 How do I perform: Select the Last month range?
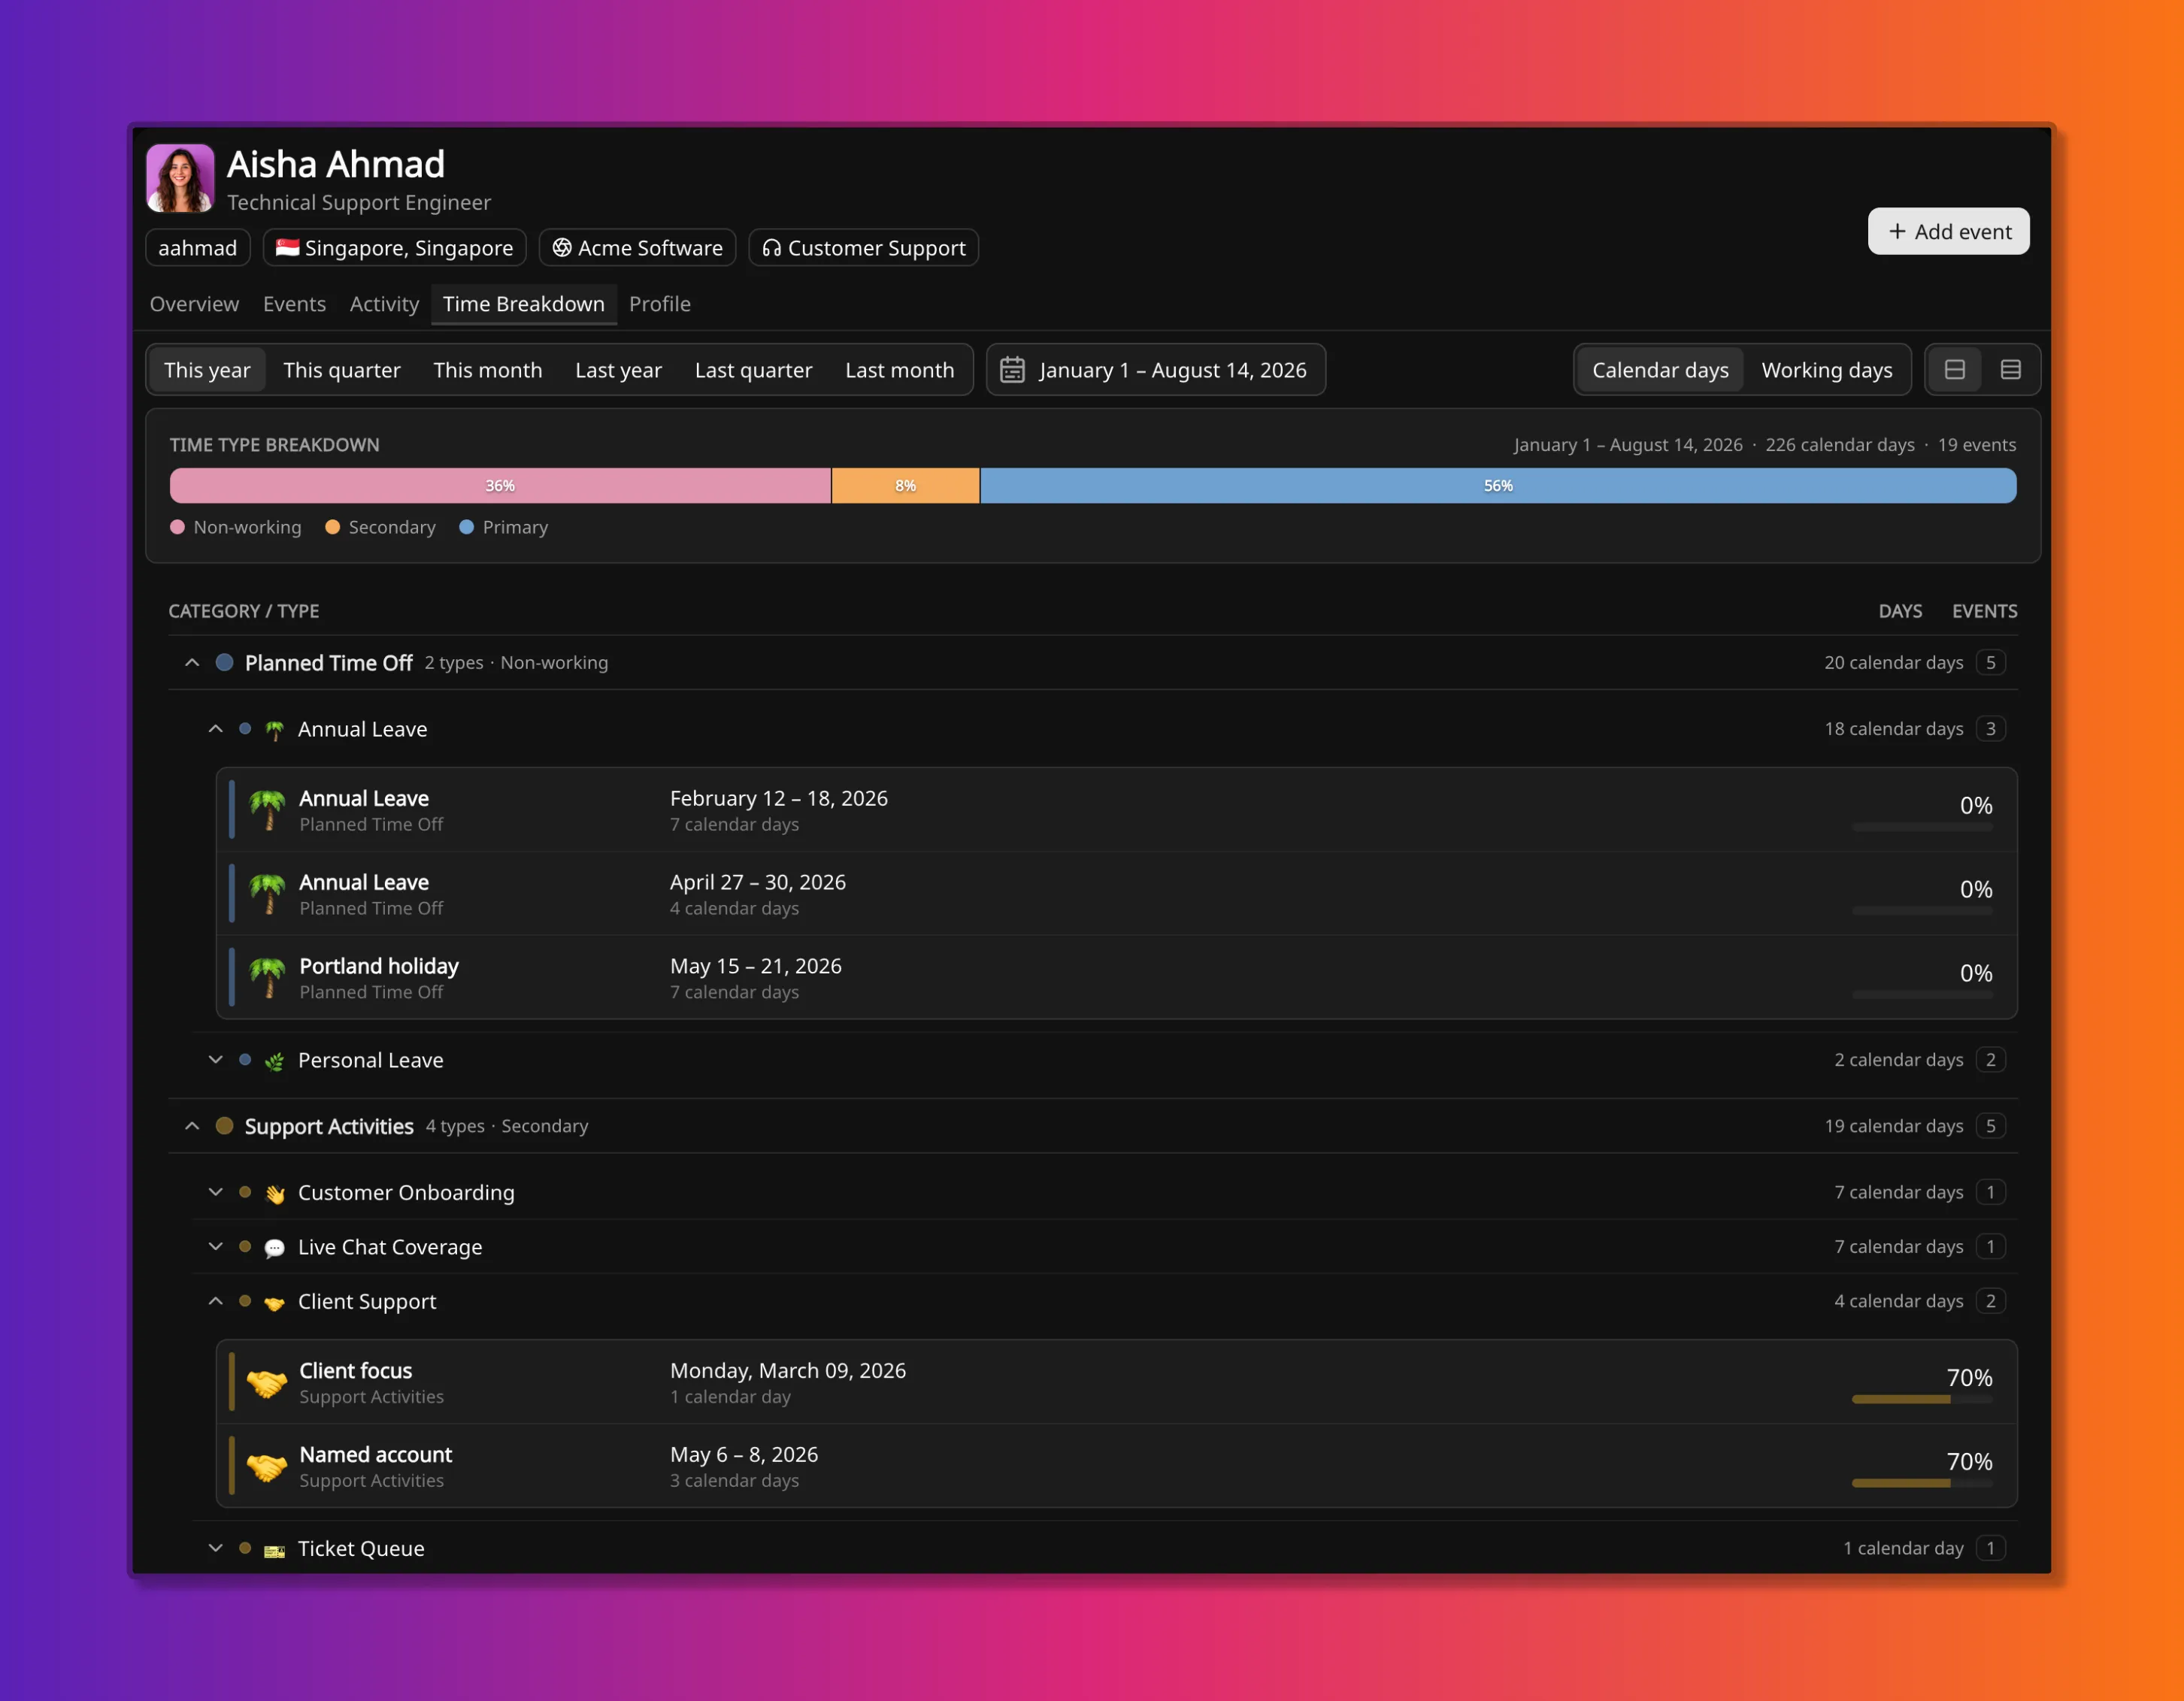point(900,370)
